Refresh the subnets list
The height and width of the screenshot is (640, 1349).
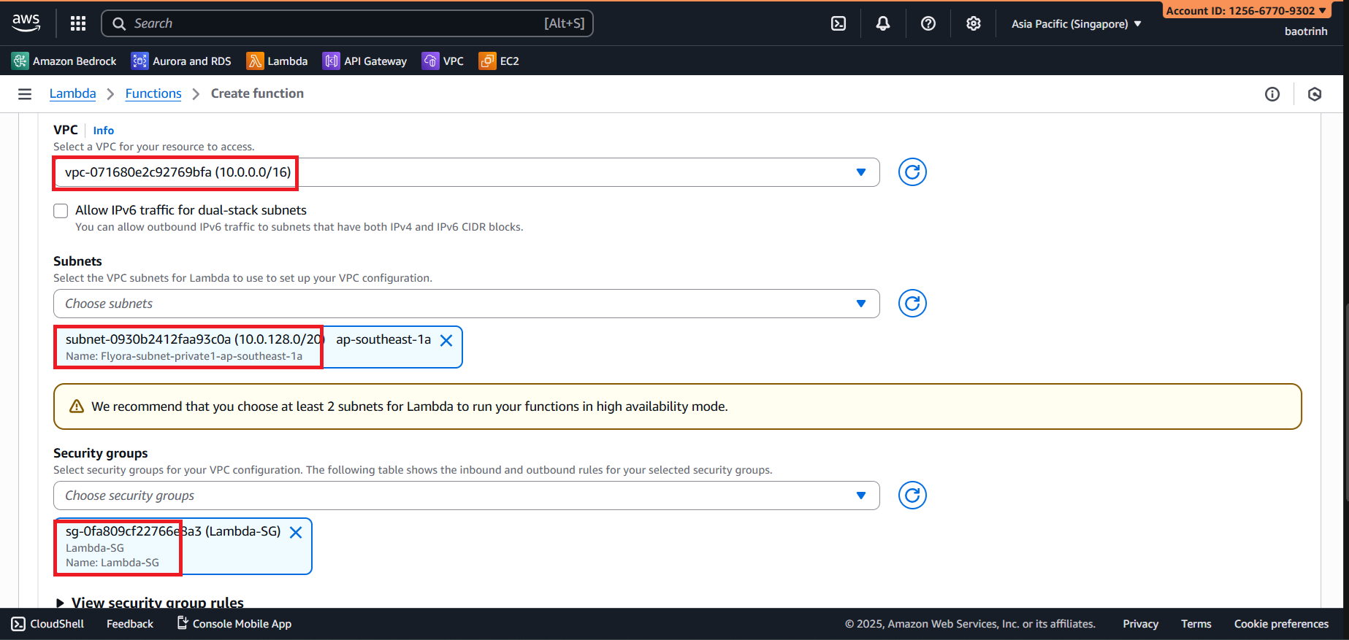pos(912,304)
